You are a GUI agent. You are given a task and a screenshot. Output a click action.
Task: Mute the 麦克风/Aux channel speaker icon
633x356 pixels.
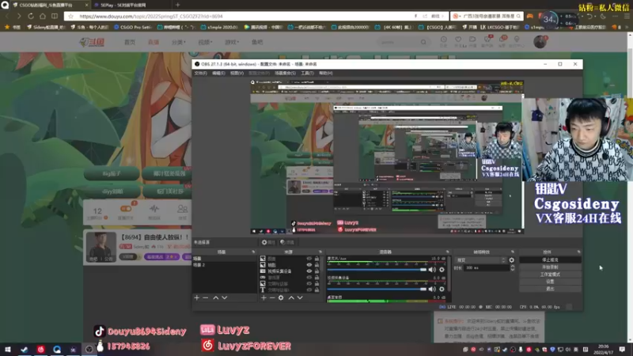(432, 270)
